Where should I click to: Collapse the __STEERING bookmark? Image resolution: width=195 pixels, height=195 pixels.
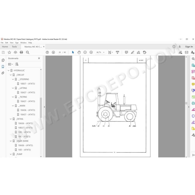[13, 79]
